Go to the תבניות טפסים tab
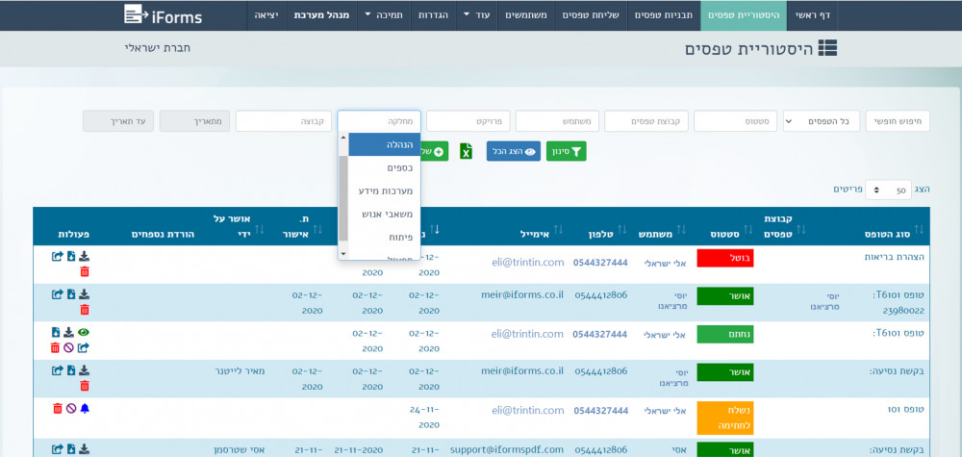The image size is (962, 457). tap(665, 15)
